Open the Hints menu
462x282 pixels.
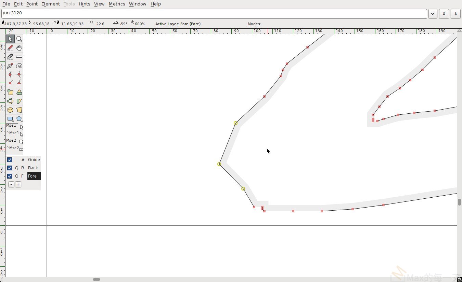click(84, 4)
